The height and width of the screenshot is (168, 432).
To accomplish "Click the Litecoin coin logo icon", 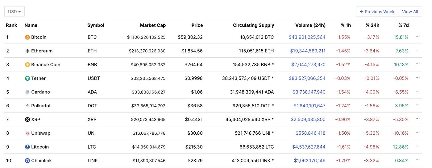I will [27, 147].
